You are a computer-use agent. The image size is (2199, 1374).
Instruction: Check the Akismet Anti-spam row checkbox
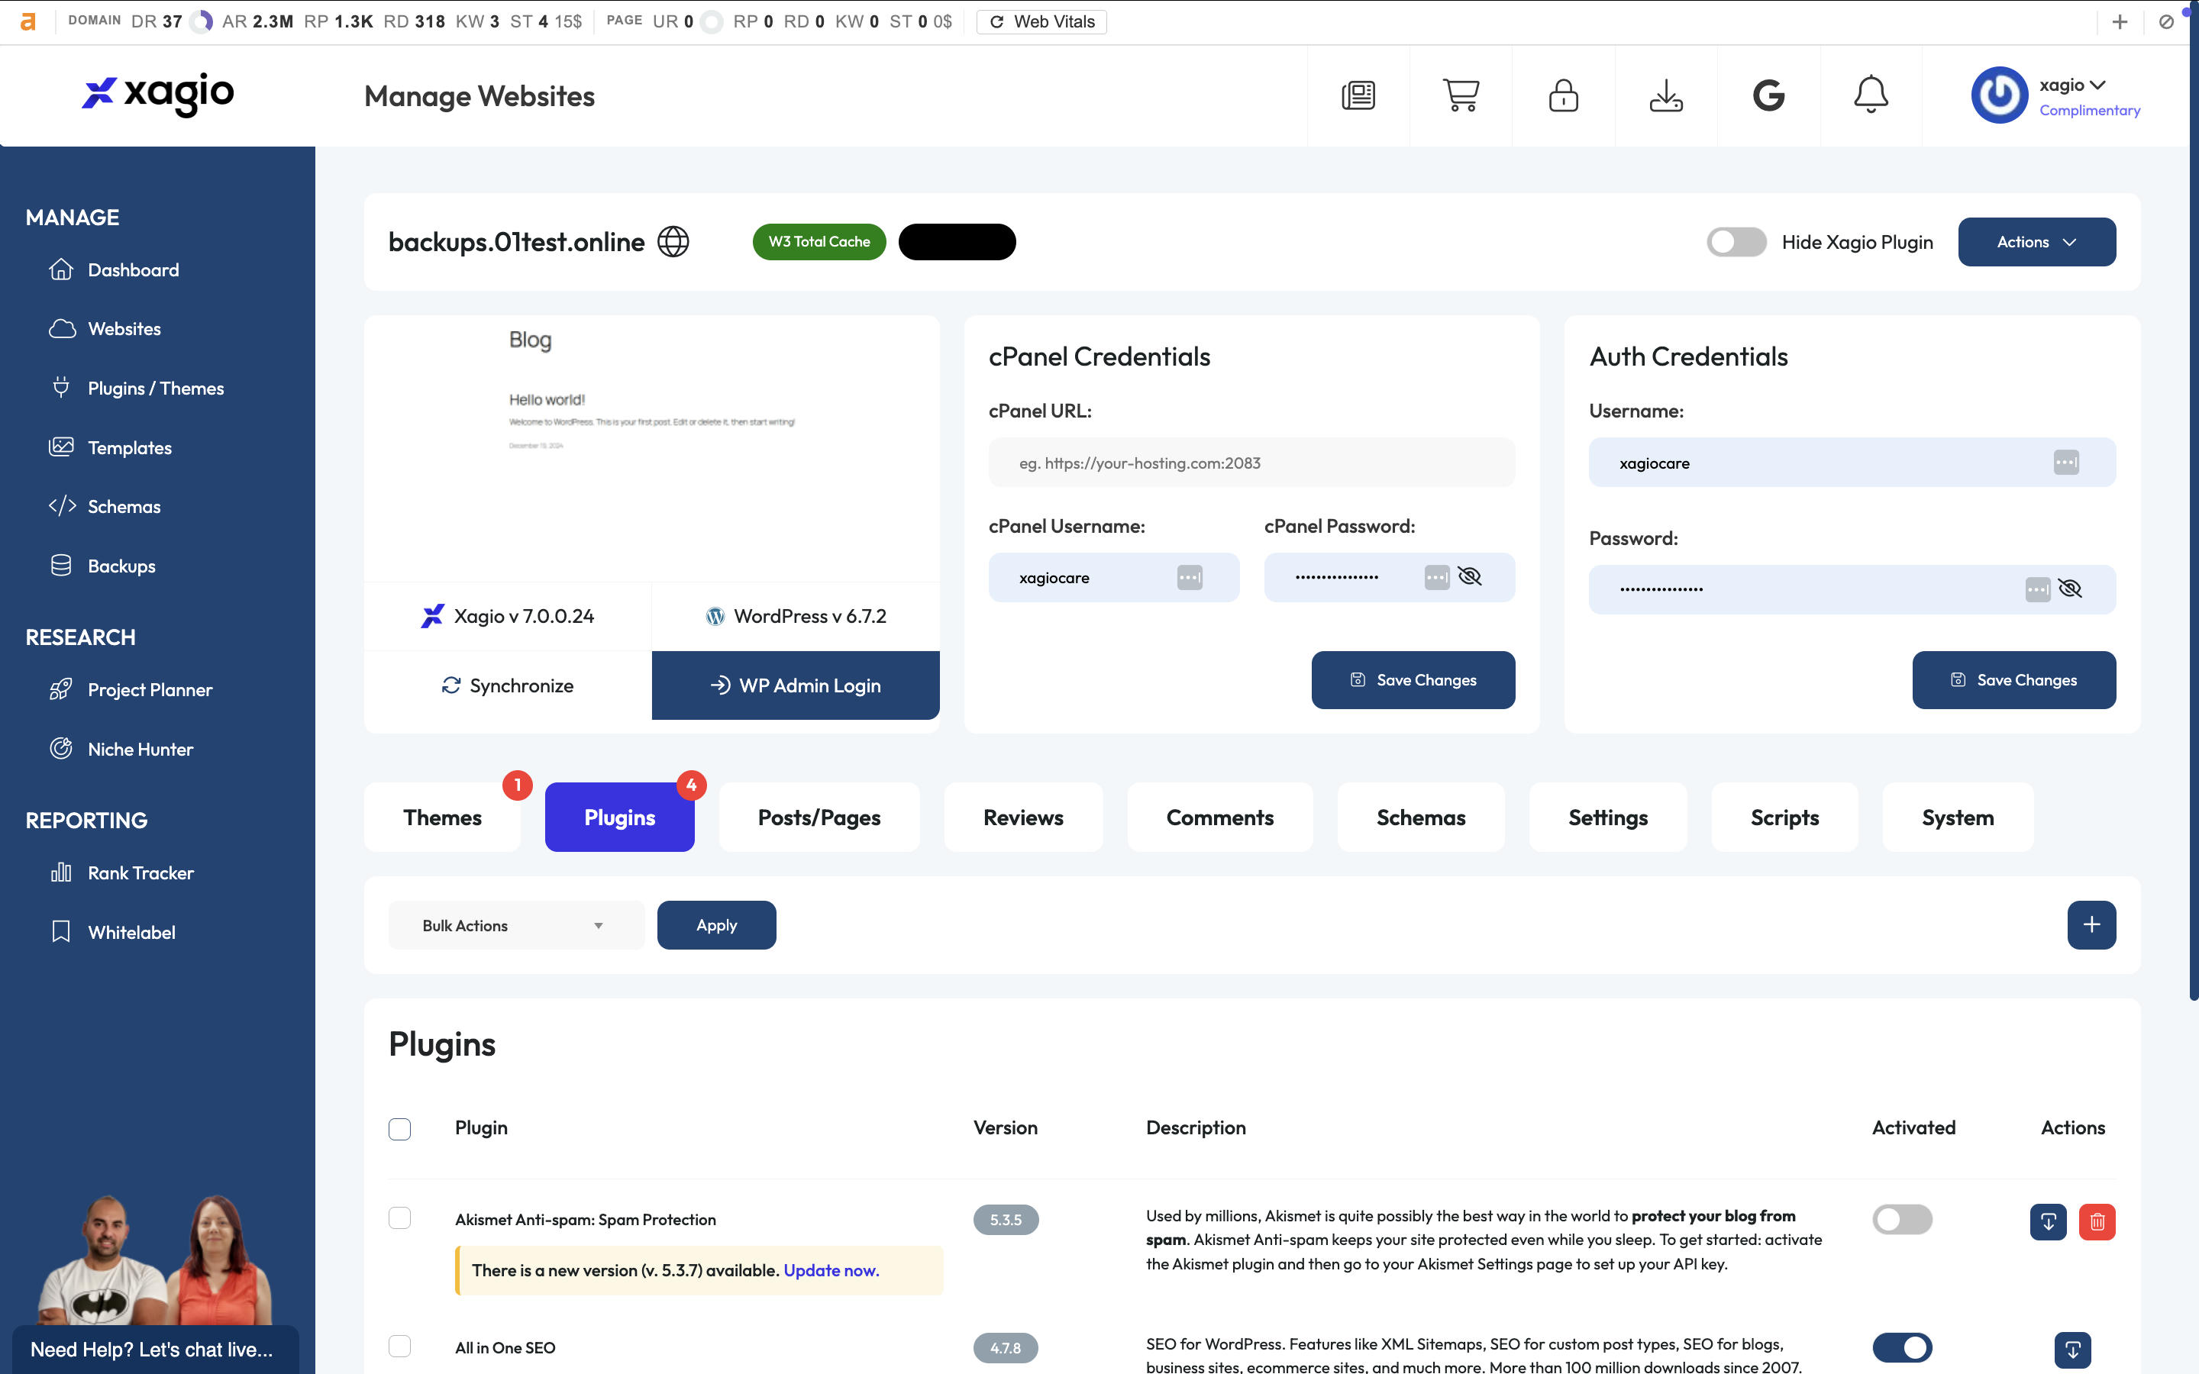[x=400, y=1218]
